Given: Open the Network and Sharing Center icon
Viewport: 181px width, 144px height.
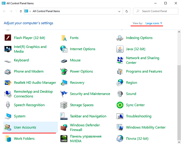Looking at the screenshot, I should pyautogui.click(x=120, y=60).
